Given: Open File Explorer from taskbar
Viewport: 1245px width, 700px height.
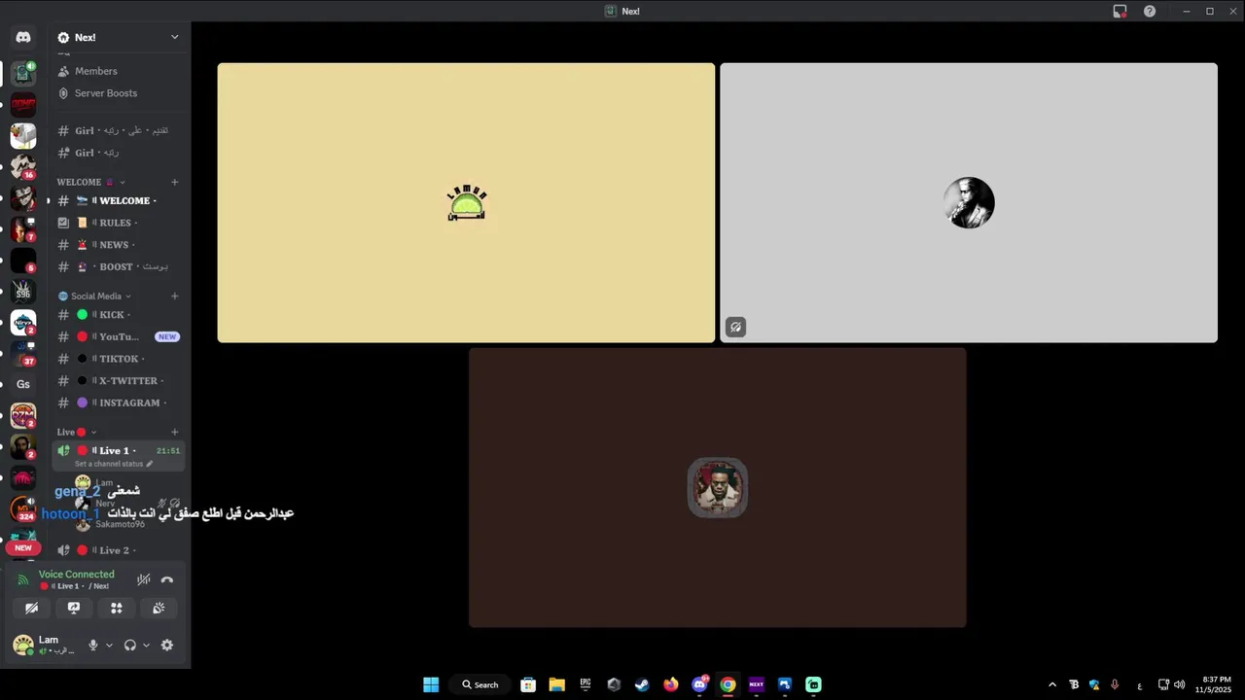Looking at the screenshot, I should 556,684.
